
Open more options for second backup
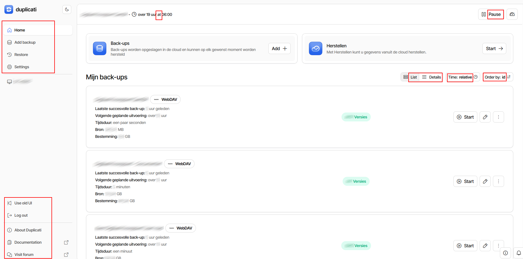coord(498,181)
